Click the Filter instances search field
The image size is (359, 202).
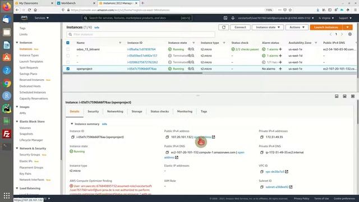(141, 34)
